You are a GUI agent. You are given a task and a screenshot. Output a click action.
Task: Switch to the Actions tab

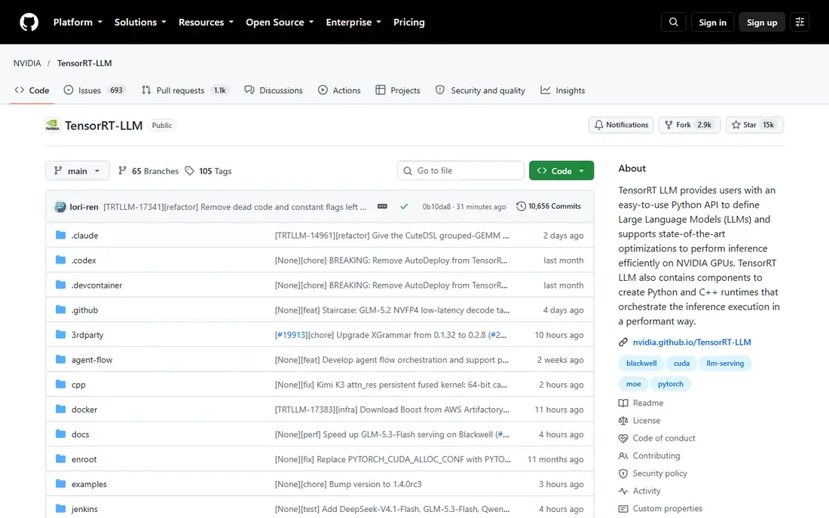(x=339, y=90)
